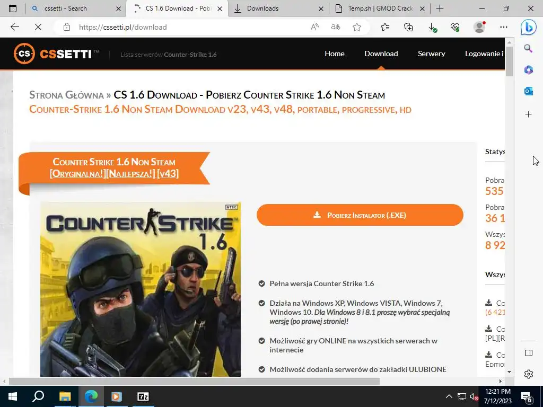Open the taskbar search icon
The image size is (543, 407).
pos(38,396)
